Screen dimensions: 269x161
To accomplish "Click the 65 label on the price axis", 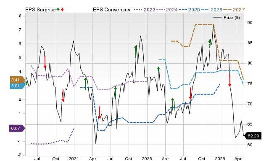I will click(x=250, y=124).
